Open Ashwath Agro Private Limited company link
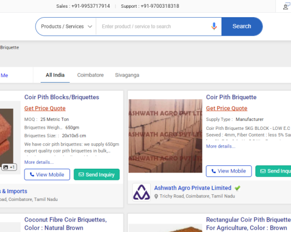 click(193, 188)
